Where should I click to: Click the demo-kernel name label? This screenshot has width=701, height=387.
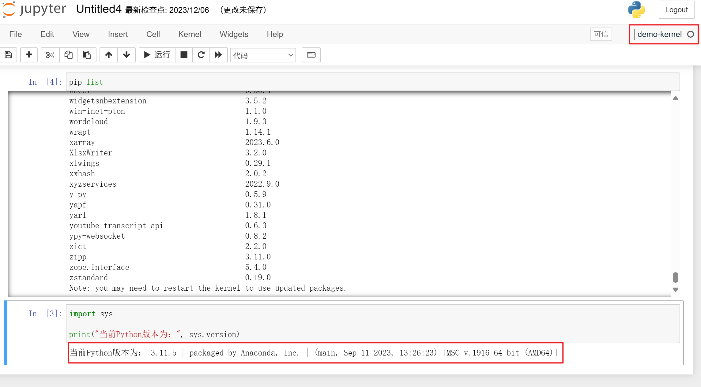coord(659,34)
